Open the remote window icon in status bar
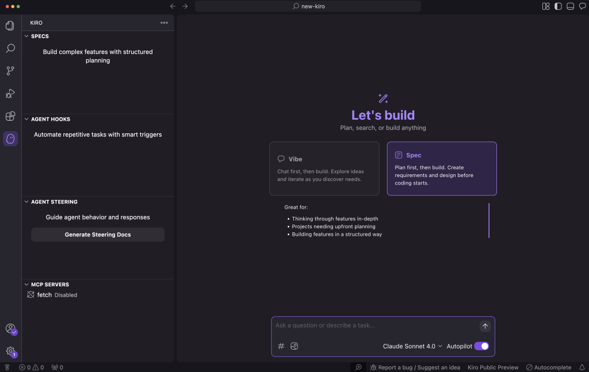Screen dimensions: 589x372 point(7,367)
